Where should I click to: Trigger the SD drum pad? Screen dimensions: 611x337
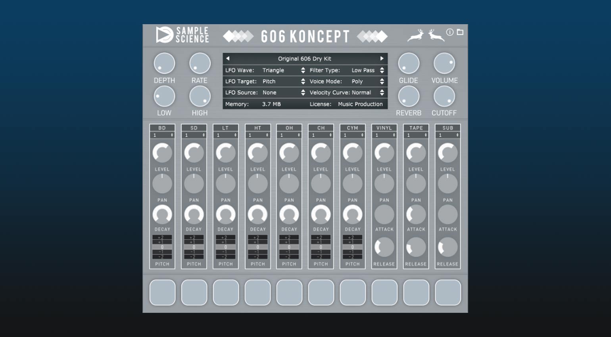pyautogui.click(x=194, y=293)
